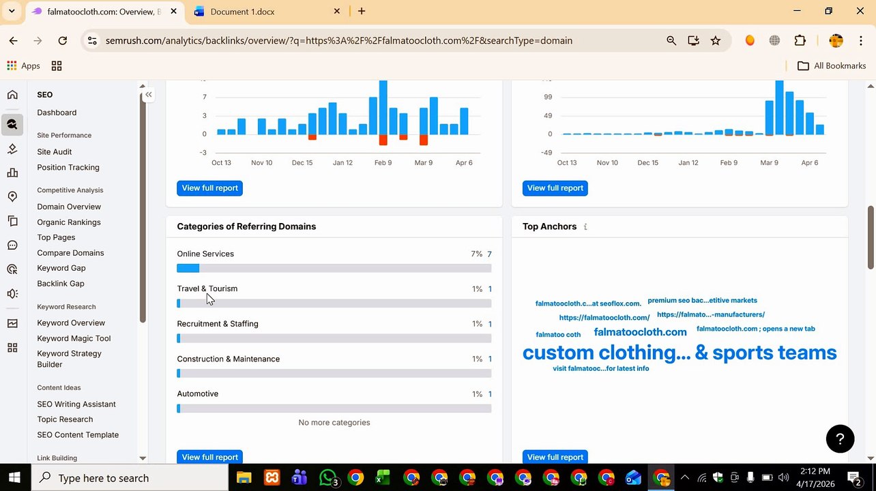Viewport: 876px width, 491px height.
Task: Open Domain Overview
Action: [69, 207]
